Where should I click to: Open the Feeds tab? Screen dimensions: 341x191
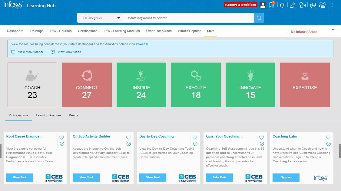coord(74,115)
